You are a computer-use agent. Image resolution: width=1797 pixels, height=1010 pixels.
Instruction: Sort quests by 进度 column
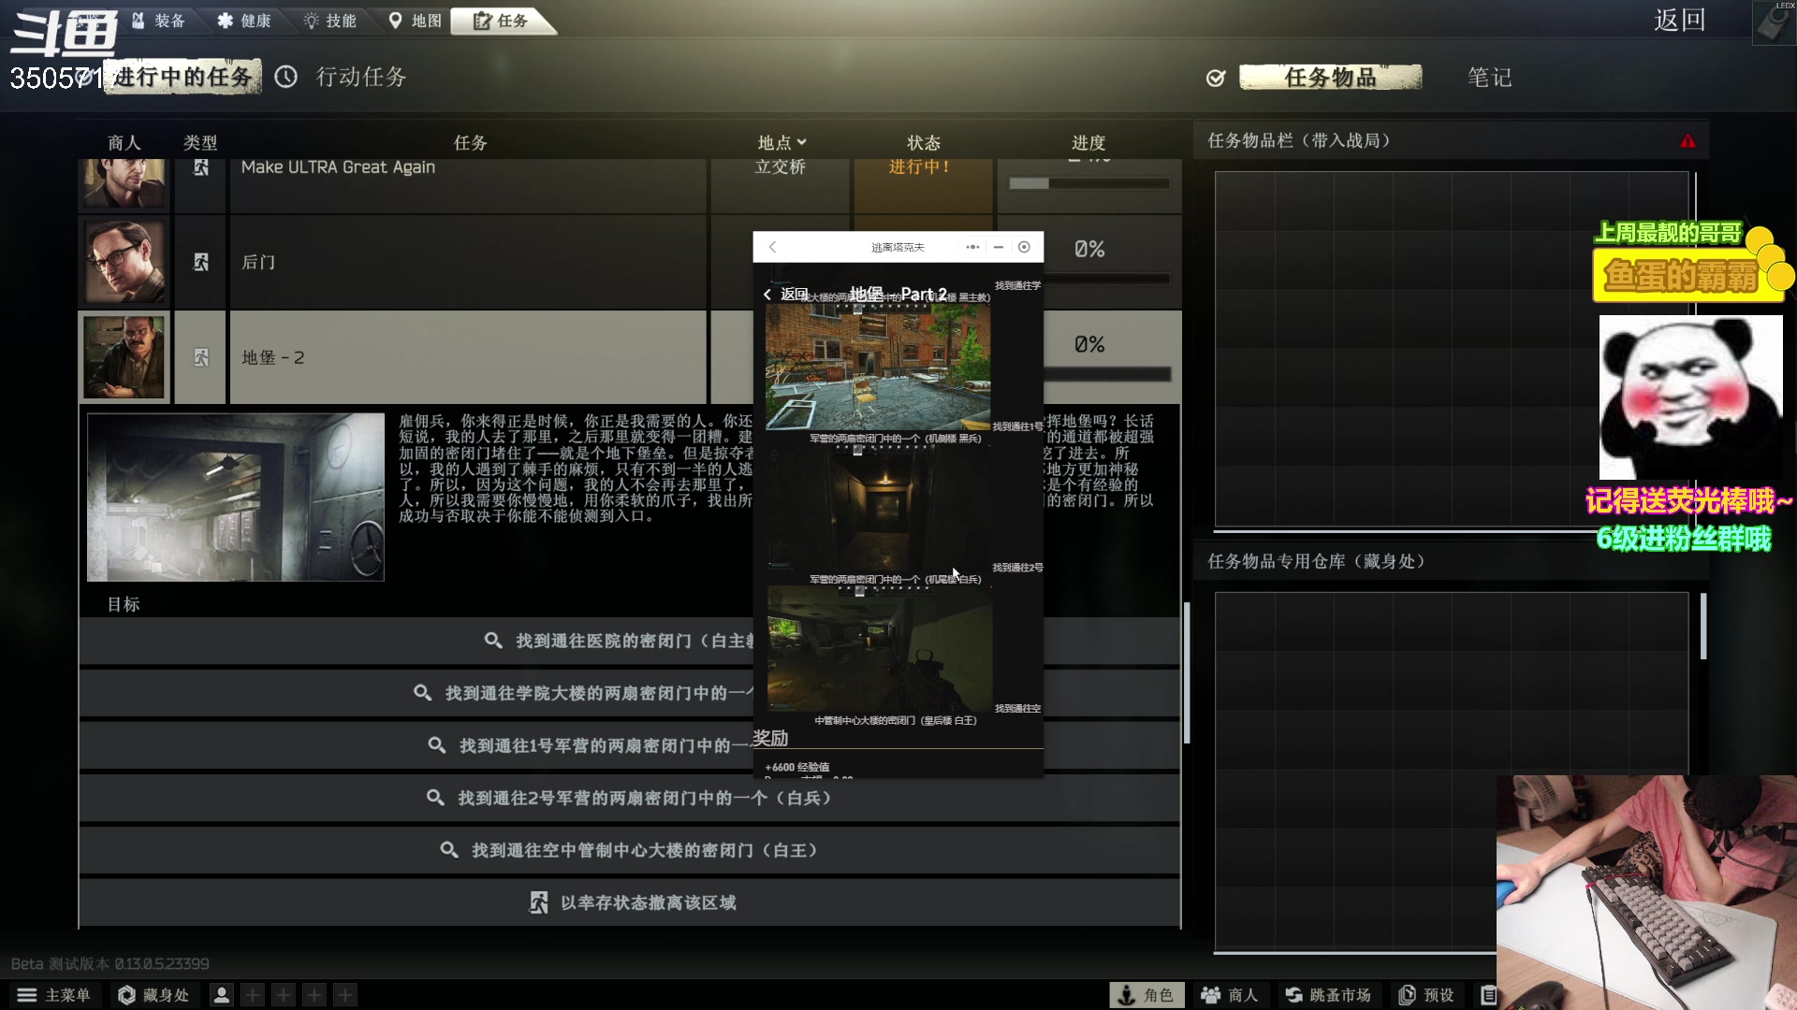1088,142
